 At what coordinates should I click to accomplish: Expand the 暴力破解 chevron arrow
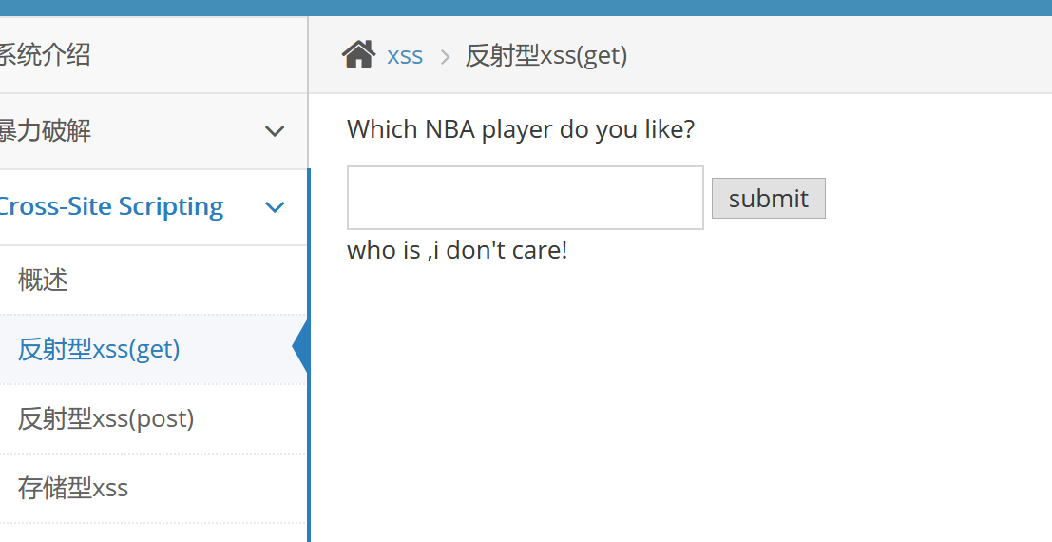click(275, 131)
